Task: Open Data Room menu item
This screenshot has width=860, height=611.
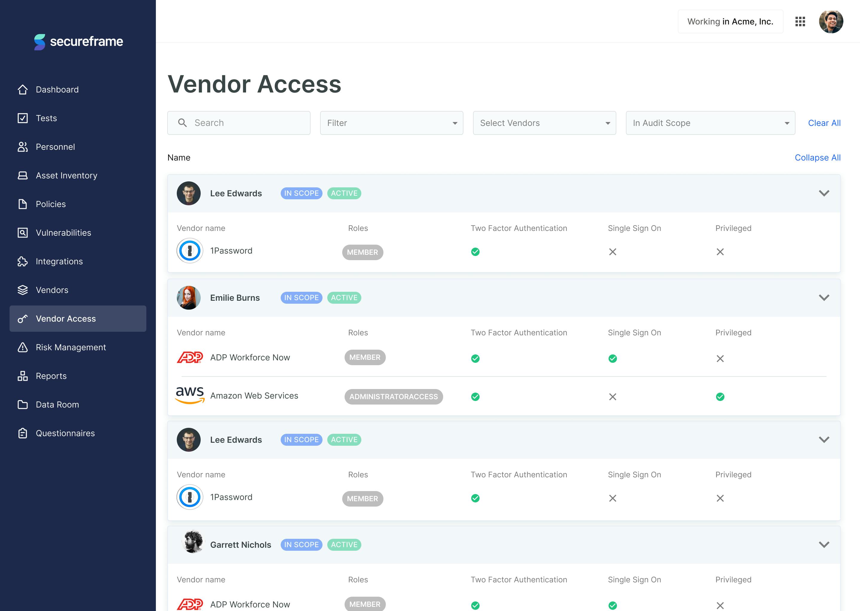Action: click(57, 405)
